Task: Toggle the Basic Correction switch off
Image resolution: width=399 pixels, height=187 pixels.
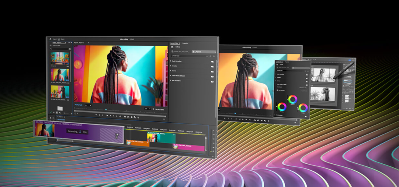Action: [212, 61]
